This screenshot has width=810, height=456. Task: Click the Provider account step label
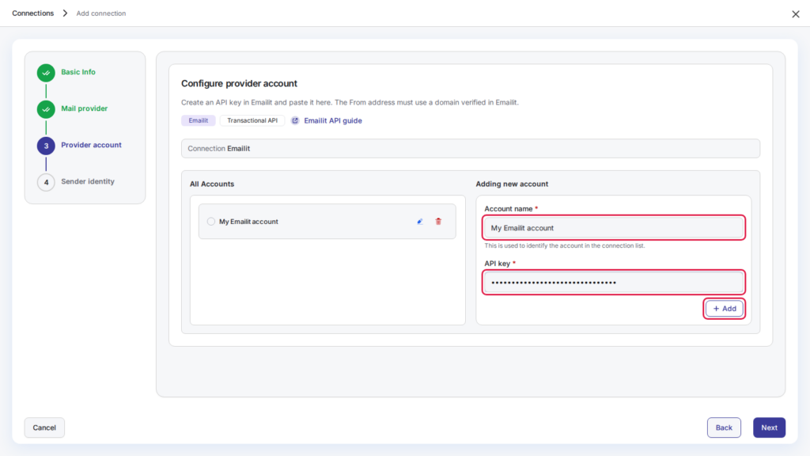[x=92, y=145]
